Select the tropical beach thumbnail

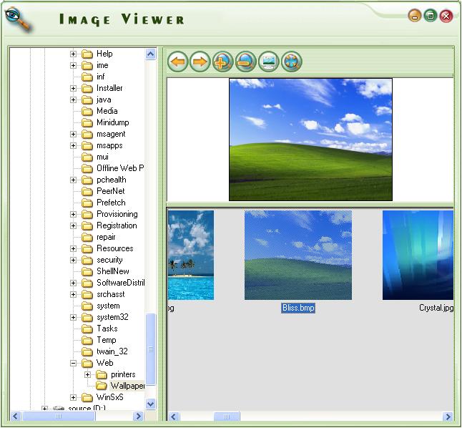[x=191, y=255]
